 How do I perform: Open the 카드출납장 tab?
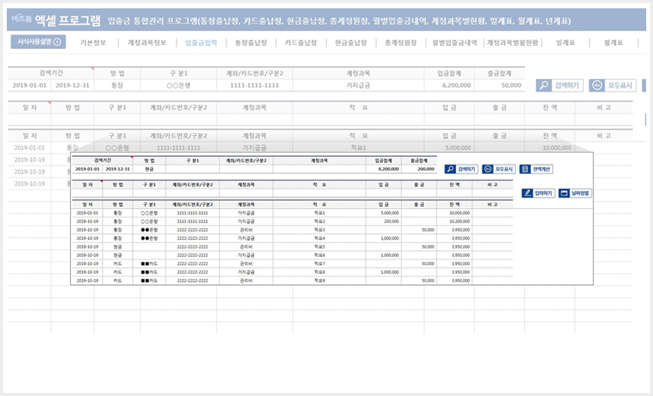click(301, 43)
